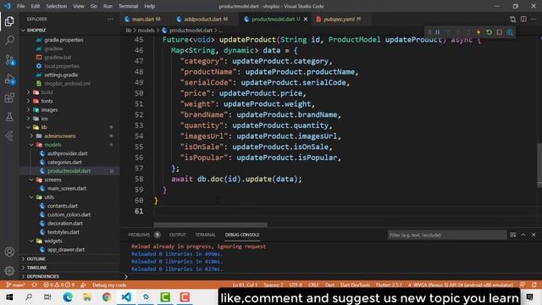The width and height of the screenshot is (542, 305).
Task: Change language mode Dart in status bar
Action: point(329,285)
